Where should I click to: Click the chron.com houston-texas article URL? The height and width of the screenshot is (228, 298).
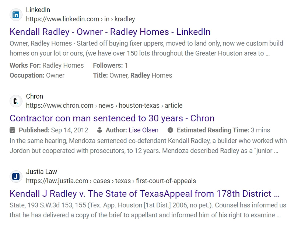[x=104, y=106]
